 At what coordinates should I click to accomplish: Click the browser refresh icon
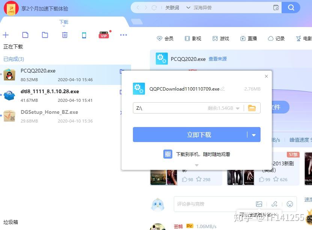coord(154,8)
